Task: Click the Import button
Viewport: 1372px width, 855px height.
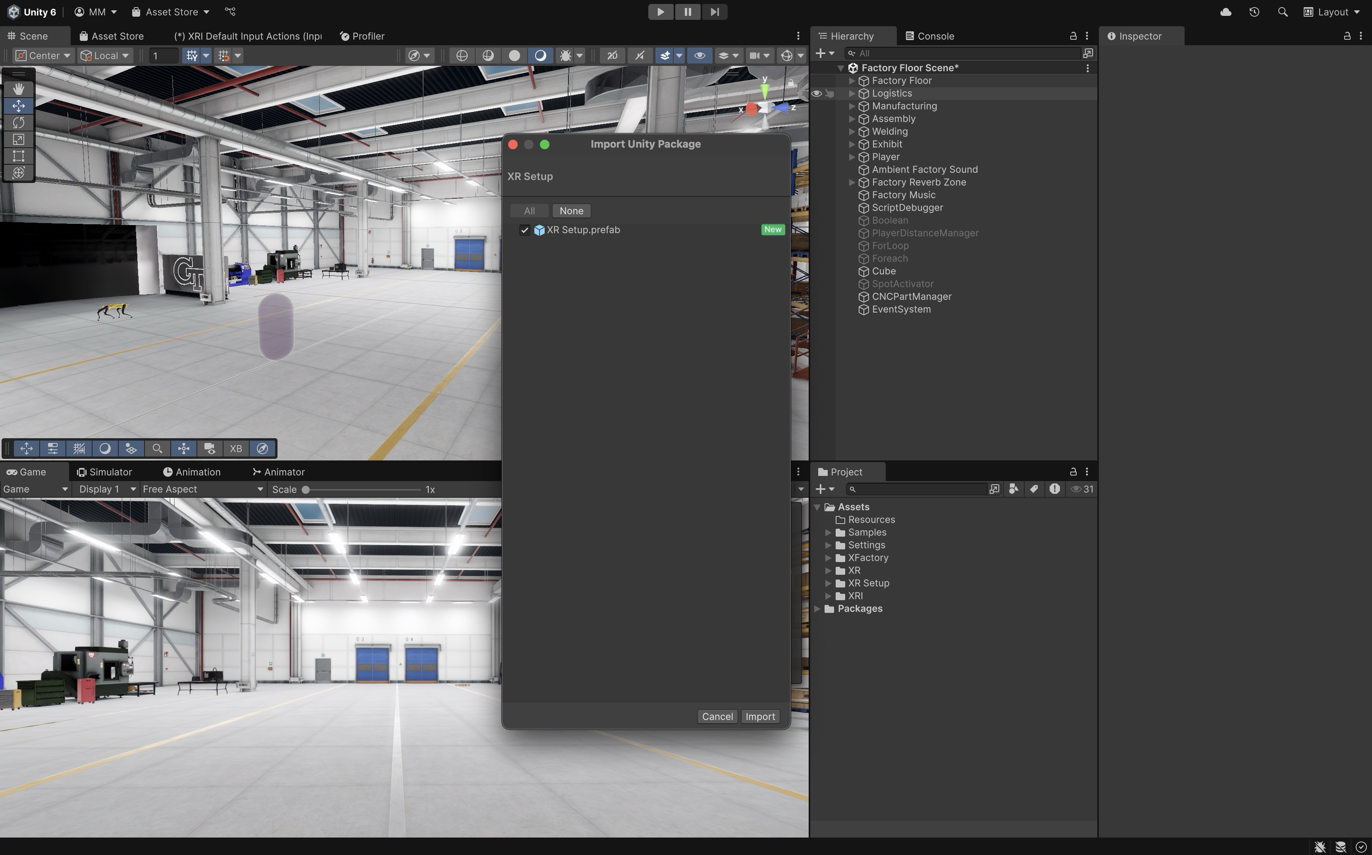Action: (x=759, y=716)
